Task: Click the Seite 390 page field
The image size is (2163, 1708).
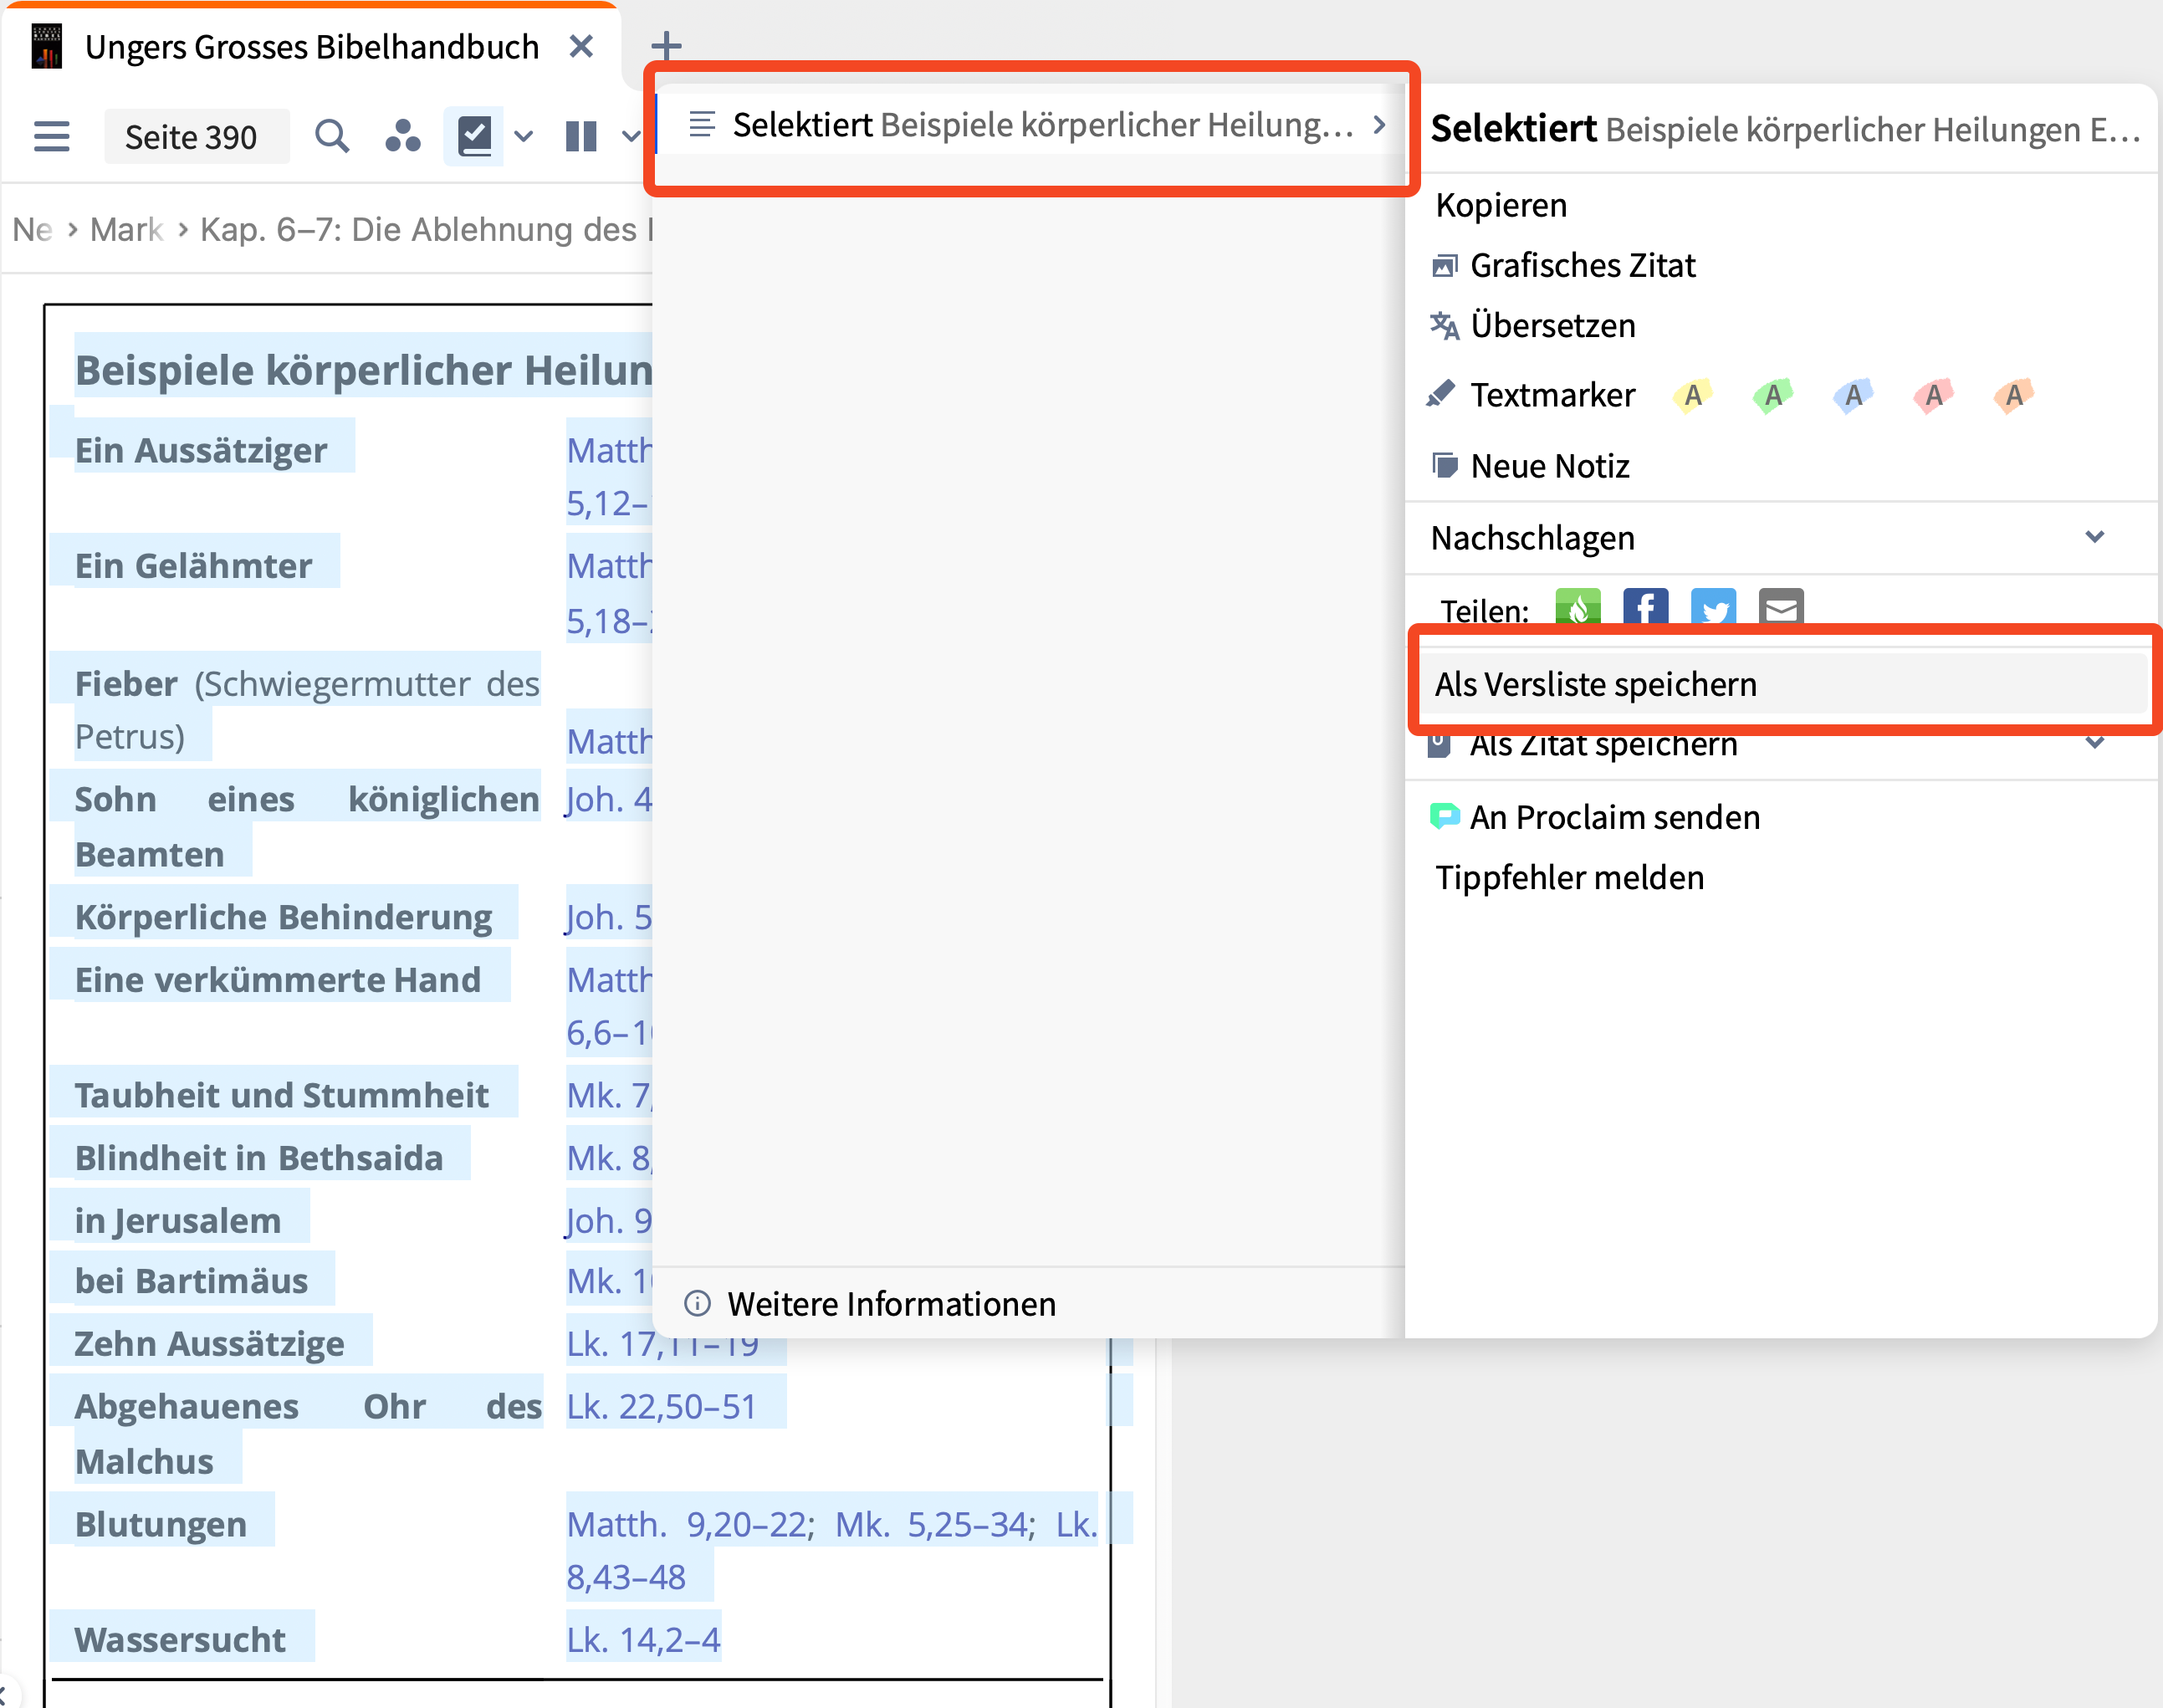Action: [196, 136]
